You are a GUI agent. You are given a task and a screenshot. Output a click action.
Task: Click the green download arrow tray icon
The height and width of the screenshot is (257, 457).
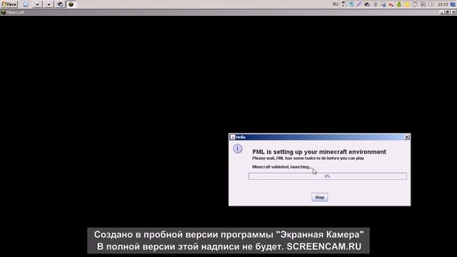(x=399, y=4)
